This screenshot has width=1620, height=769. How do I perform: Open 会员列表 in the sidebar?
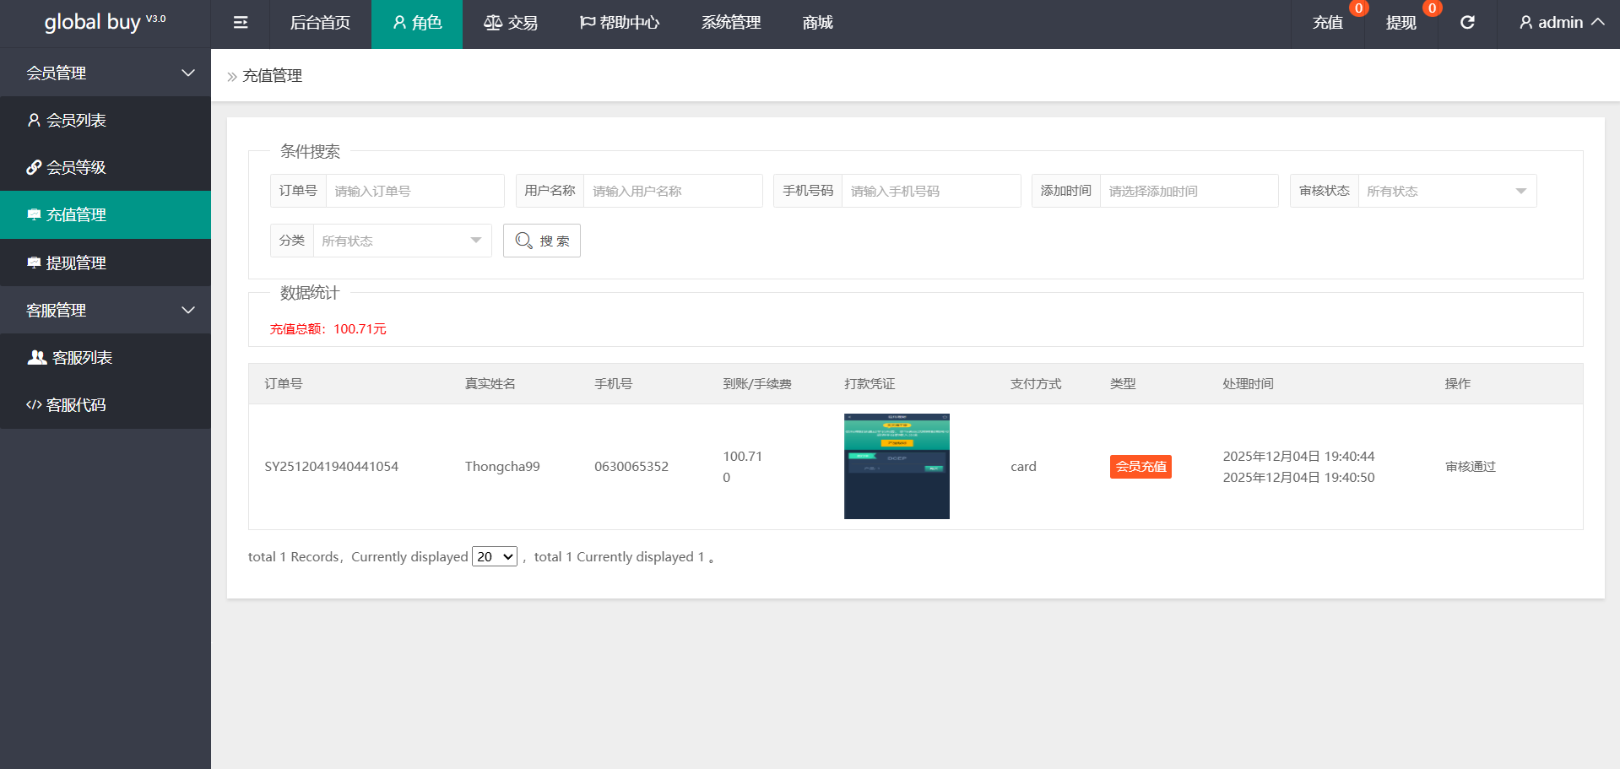coord(76,121)
